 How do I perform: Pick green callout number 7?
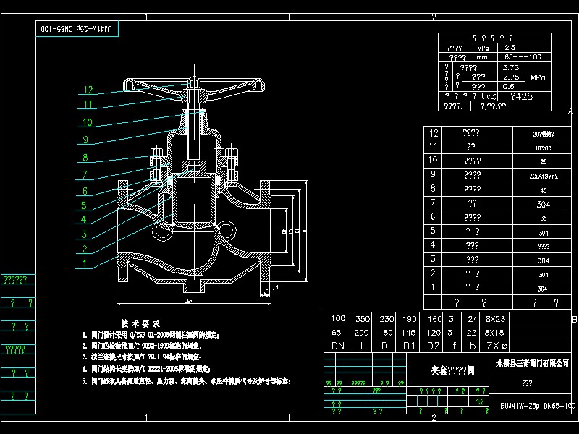point(85,174)
